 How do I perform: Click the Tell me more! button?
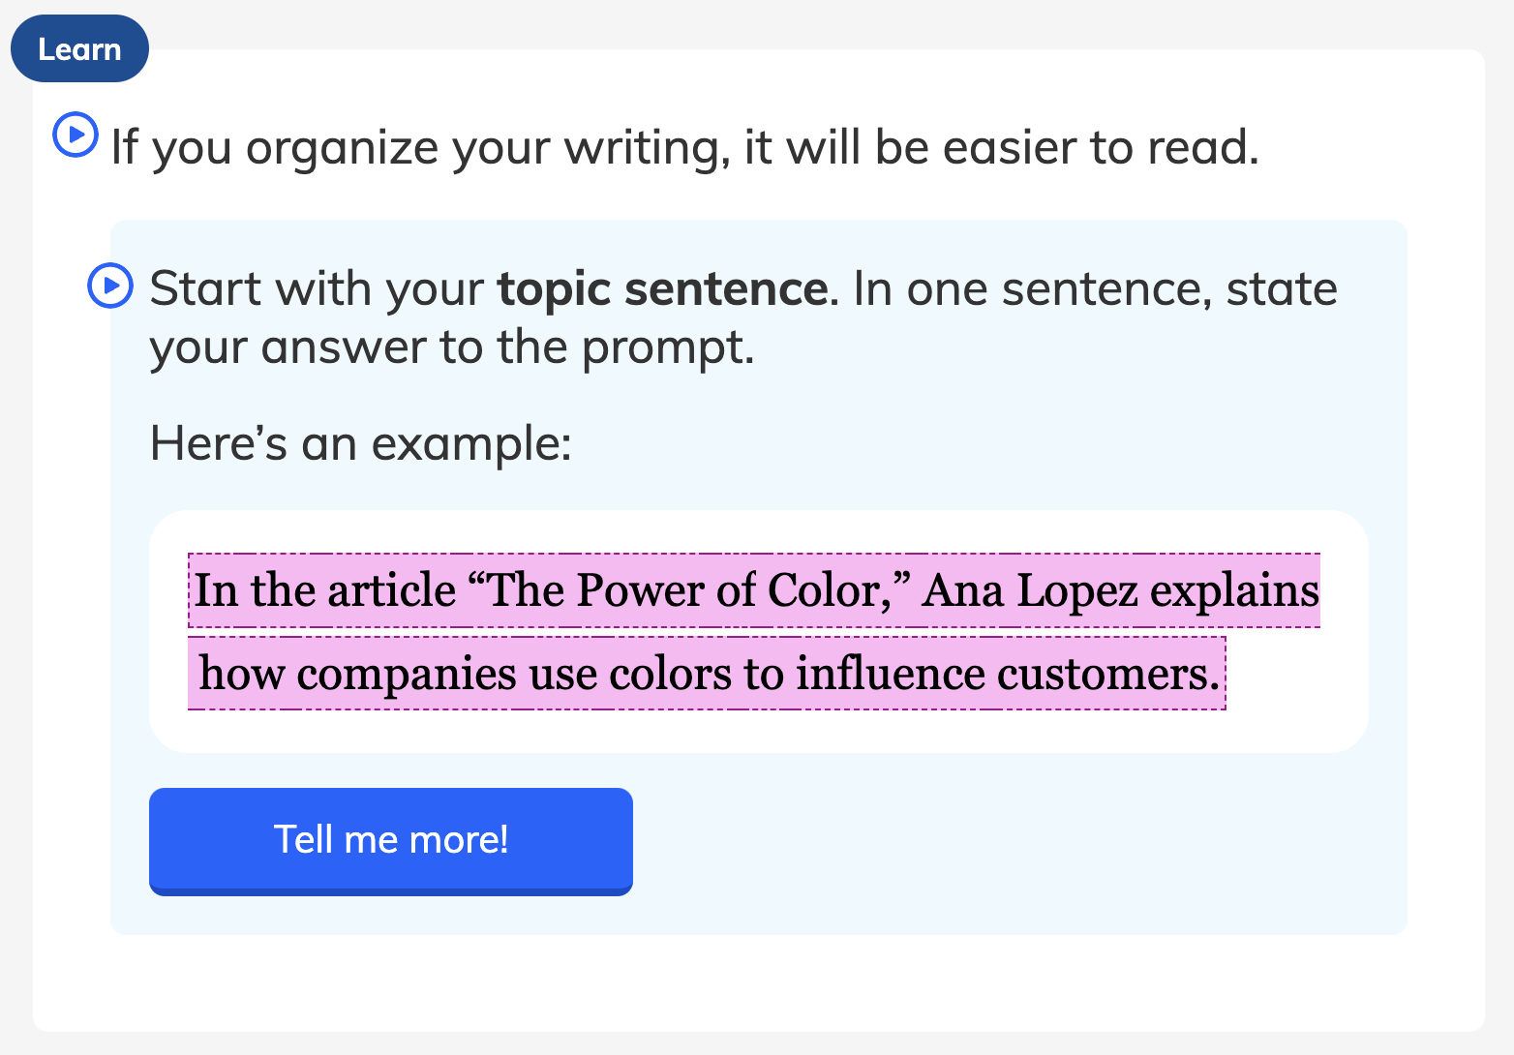[391, 841]
